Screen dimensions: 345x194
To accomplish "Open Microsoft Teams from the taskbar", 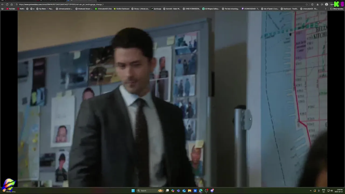I will 178,190.
